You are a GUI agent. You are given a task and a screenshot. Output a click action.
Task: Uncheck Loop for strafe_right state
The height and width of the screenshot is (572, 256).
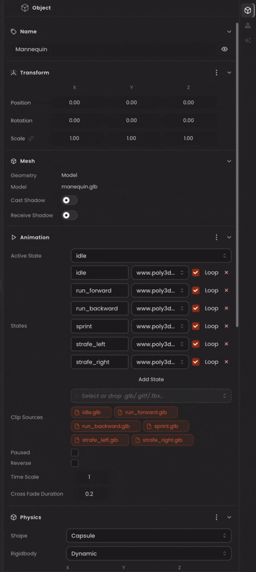[x=196, y=362]
